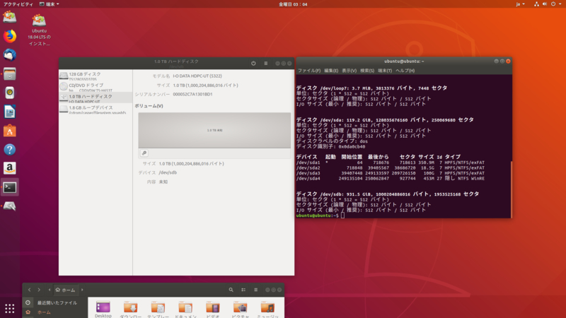Image resolution: width=566 pixels, height=318 pixels.
Task: Open the Help icon in dock
Action: 10,149
